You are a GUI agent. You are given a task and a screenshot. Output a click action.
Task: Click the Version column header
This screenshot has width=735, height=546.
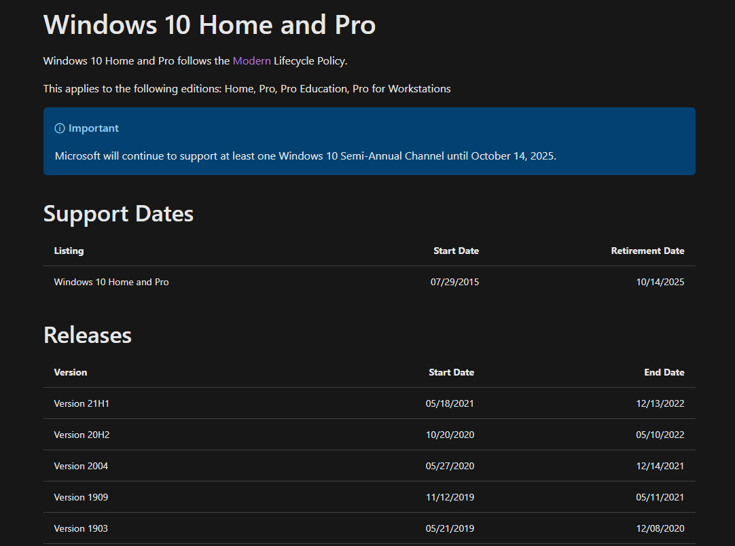tap(71, 372)
